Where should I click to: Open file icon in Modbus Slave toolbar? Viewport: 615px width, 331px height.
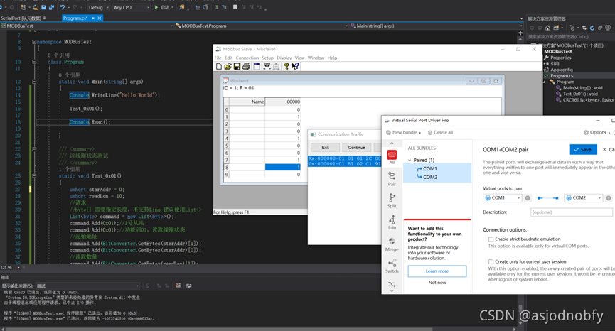tap(228, 66)
